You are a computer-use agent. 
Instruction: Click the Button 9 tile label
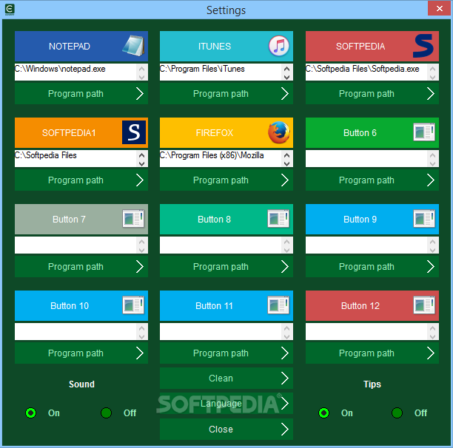click(360, 220)
